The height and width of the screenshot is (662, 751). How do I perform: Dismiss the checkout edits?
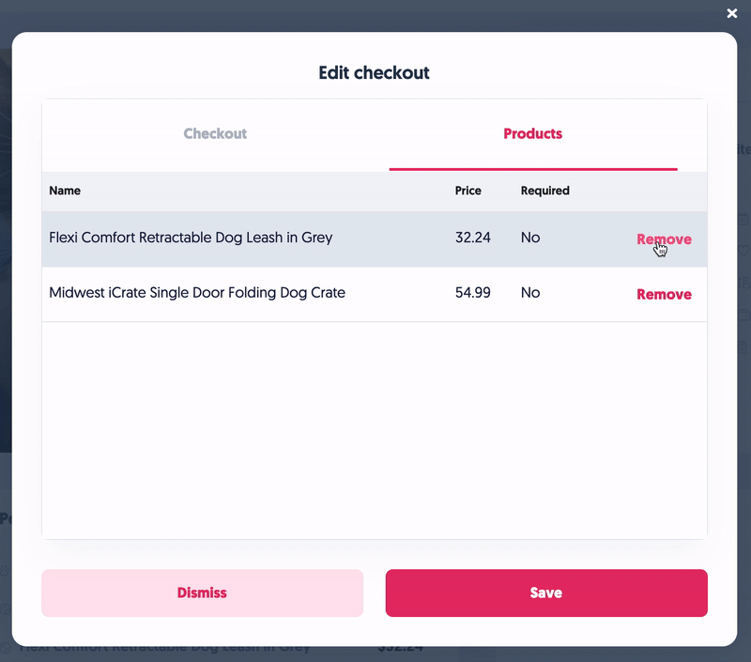point(202,593)
